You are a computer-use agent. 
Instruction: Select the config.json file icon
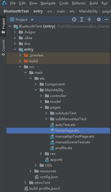(x=37, y=177)
